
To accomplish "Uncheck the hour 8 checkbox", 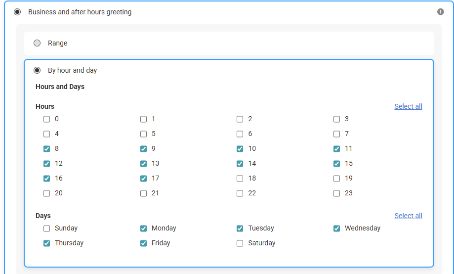I will pos(46,149).
